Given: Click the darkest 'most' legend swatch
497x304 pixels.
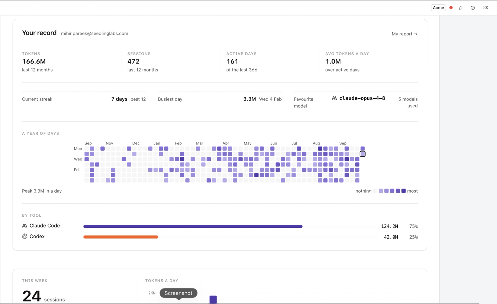Looking at the screenshot, I should [403, 191].
